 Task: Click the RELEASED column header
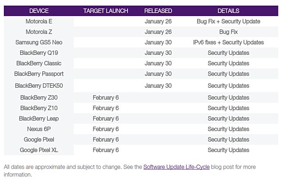158,11
